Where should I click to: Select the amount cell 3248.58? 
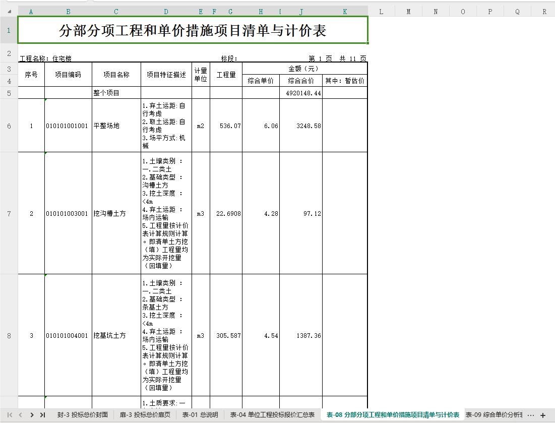pyautogui.click(x=301, y=126)
